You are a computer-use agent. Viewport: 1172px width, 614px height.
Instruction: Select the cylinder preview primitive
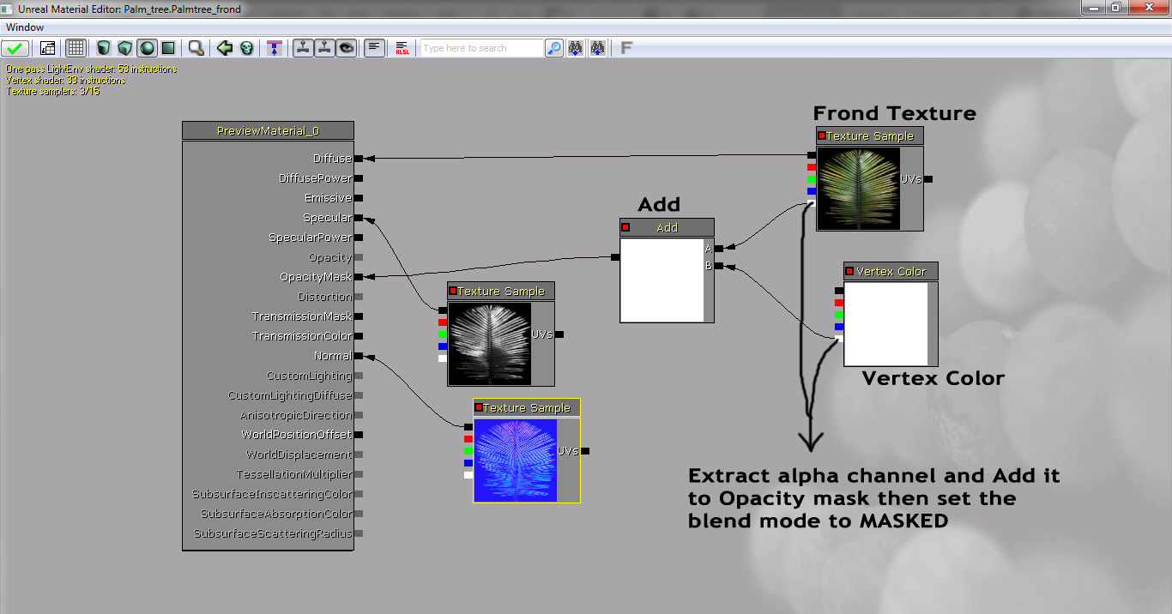104,48
